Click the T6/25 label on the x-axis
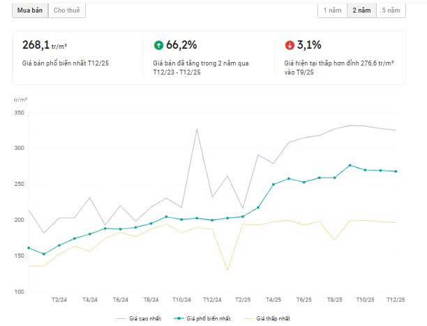This screenshot has height=326, width=427. tap(304, 300)
